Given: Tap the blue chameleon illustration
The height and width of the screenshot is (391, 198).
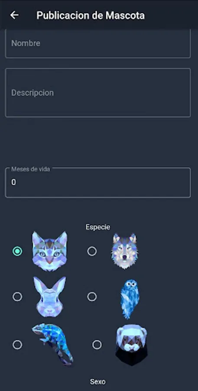Looking at the screenshot, I should (53, 345).
